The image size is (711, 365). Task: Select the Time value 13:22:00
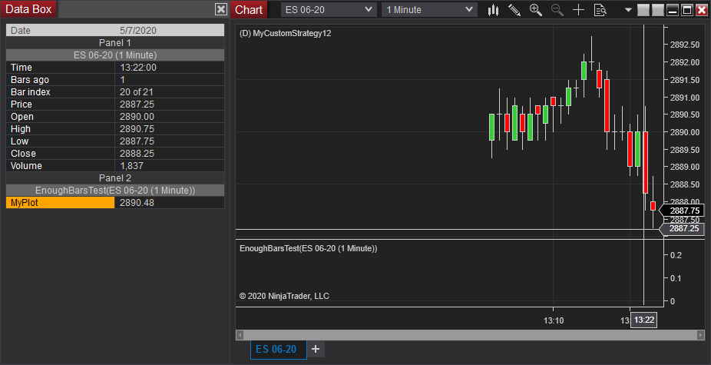point(138,67)
